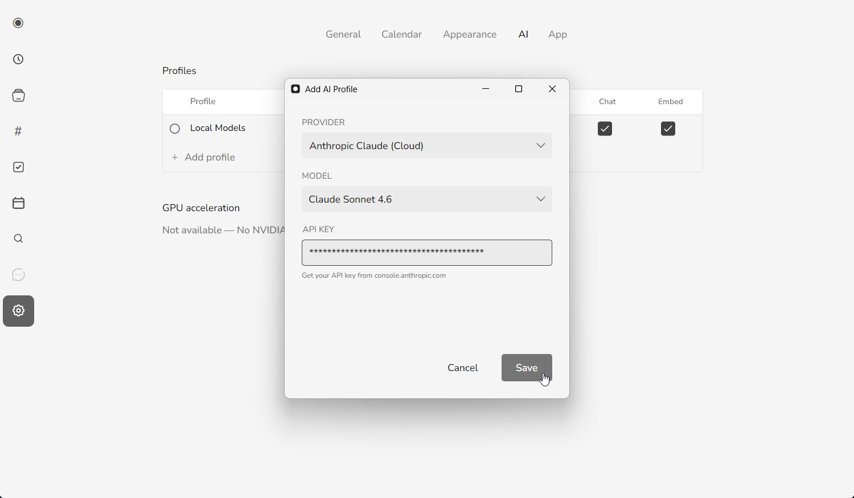This screenshot has height=498, width=854.
Task: Toggle the Embed checkbox for Local Models
Action: (x=668, y=129)
